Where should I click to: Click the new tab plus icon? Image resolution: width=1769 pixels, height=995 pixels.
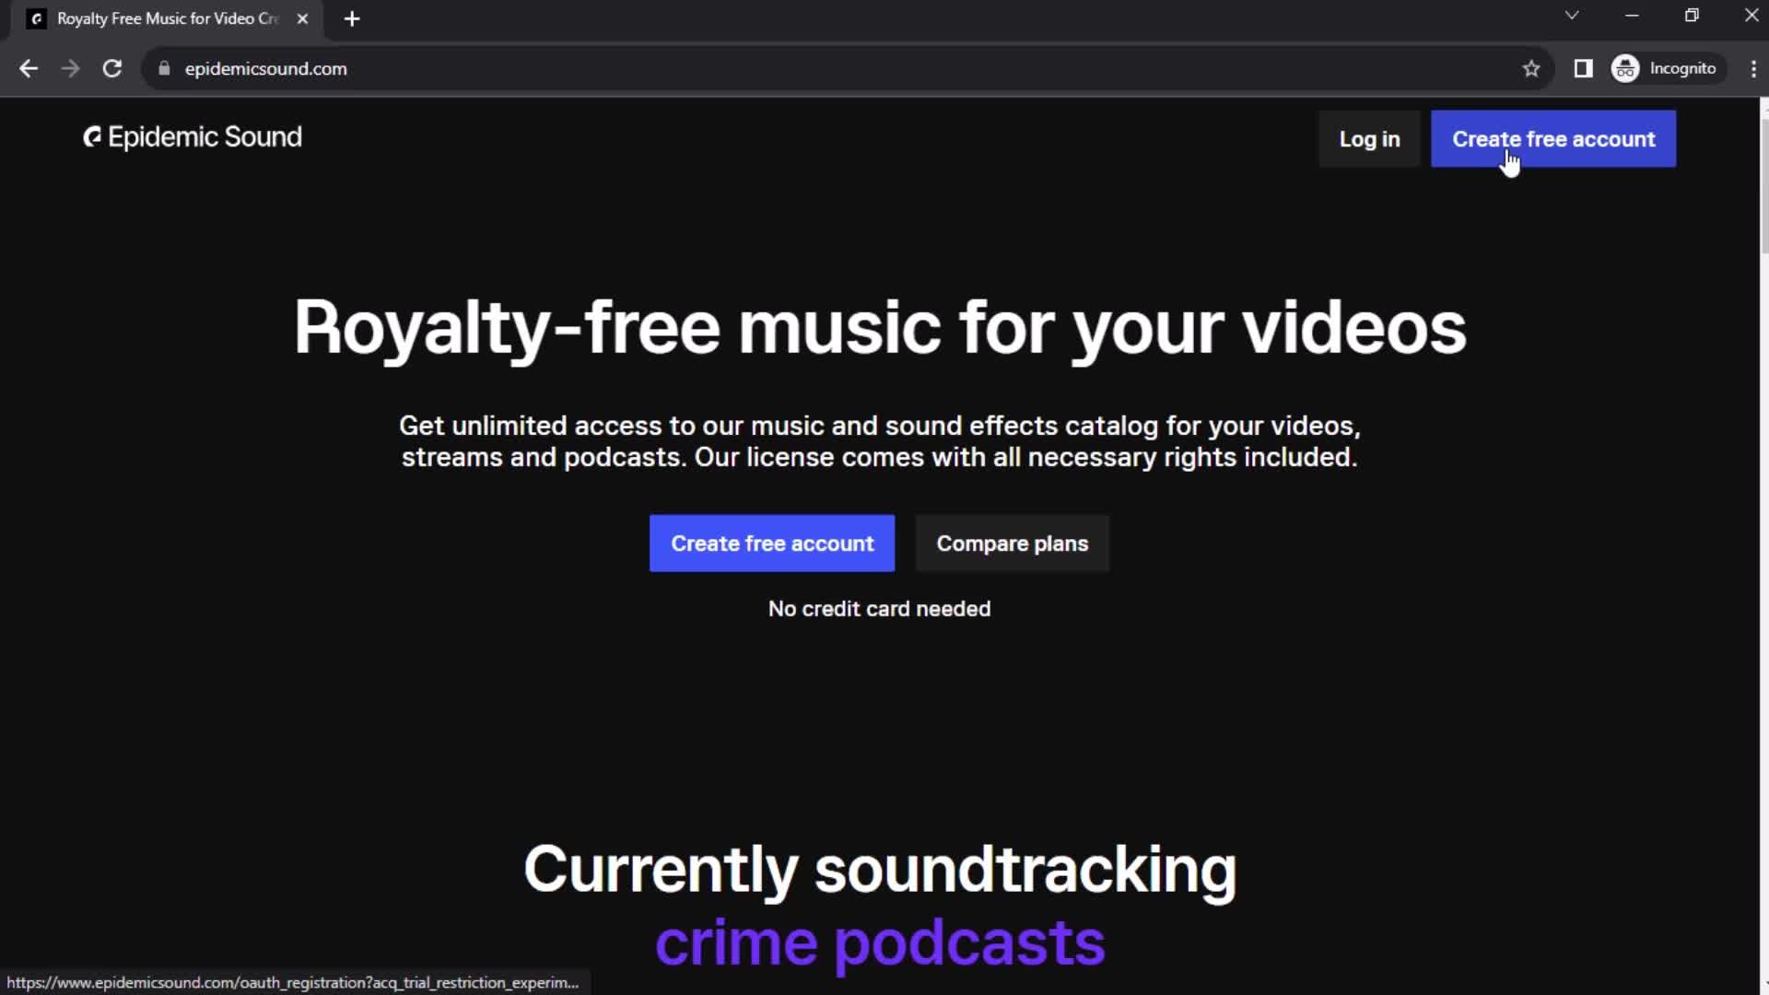point(351,18)
